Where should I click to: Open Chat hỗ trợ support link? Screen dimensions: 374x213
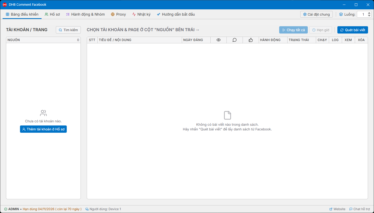pyautogui.click(x=360, y=209)
